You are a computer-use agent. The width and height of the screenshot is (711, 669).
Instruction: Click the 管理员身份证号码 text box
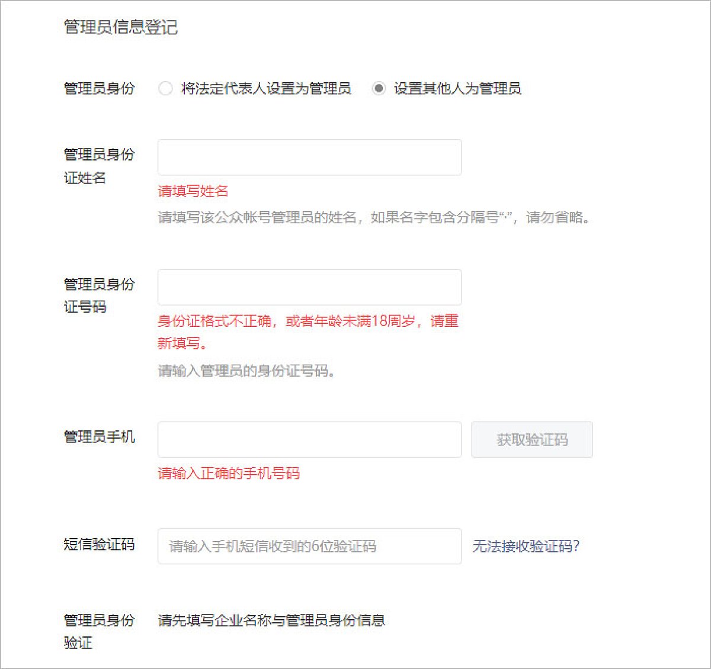(x=309, y=288)
